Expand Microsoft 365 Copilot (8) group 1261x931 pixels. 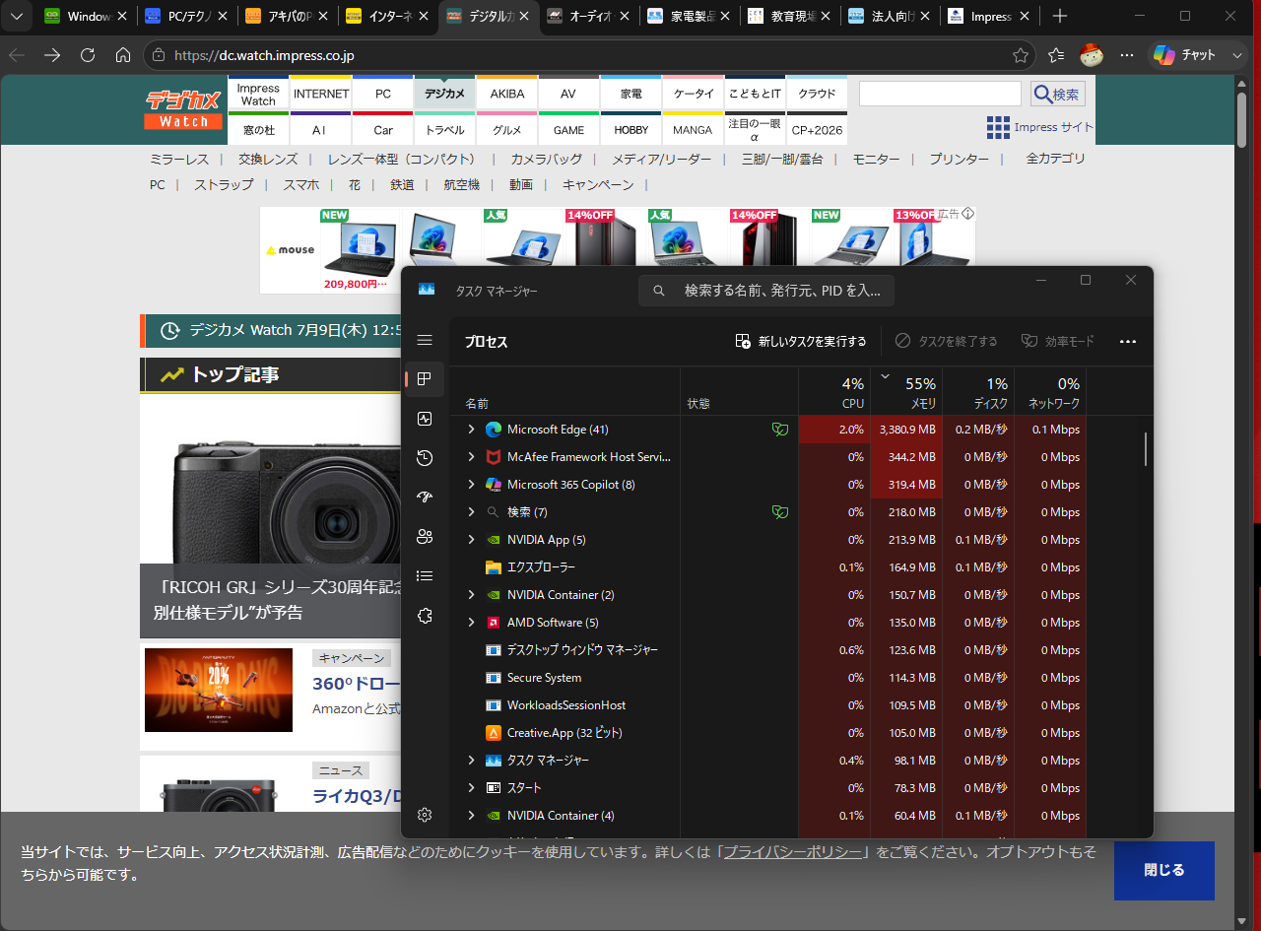point(471,485)
